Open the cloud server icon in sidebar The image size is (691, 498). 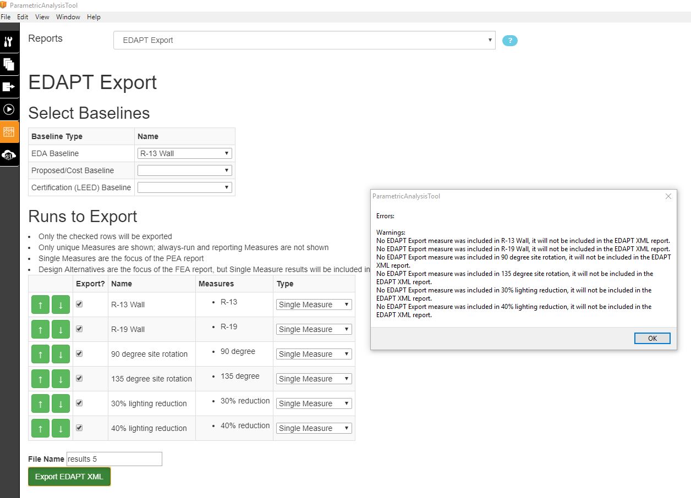[9, 154]
